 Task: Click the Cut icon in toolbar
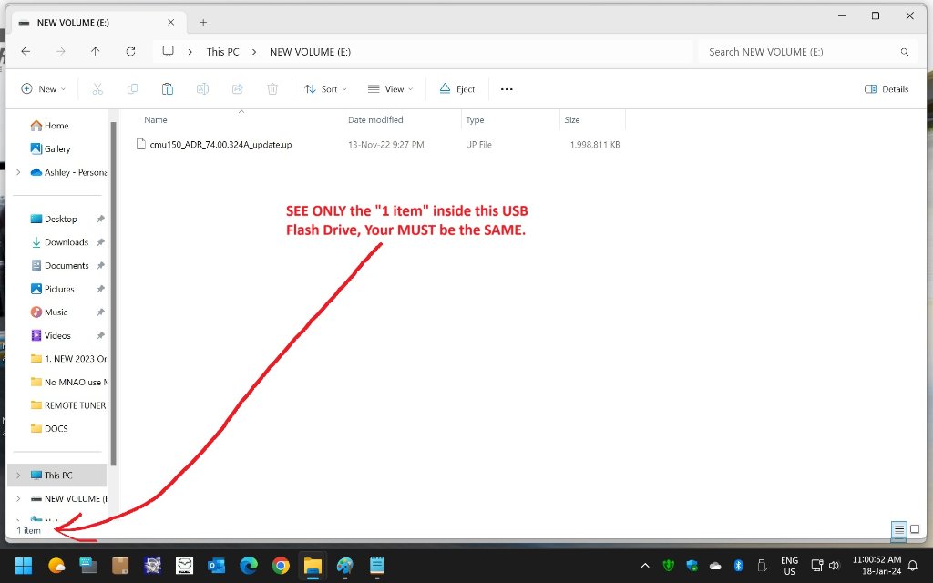[x=97, y=89]
